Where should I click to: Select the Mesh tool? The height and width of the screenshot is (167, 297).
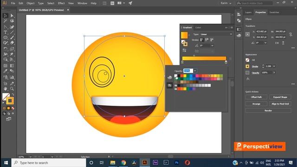(x=6, y=66)
